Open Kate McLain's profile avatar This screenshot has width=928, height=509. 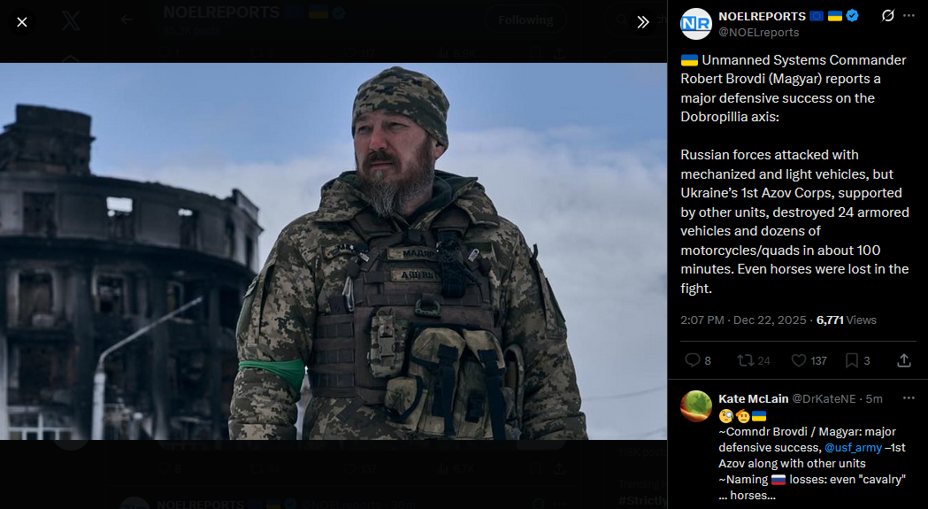coord(696,406)
